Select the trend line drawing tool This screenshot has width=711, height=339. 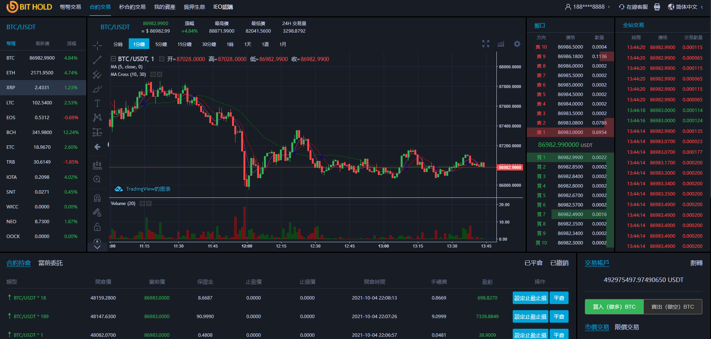click(97, 60)
